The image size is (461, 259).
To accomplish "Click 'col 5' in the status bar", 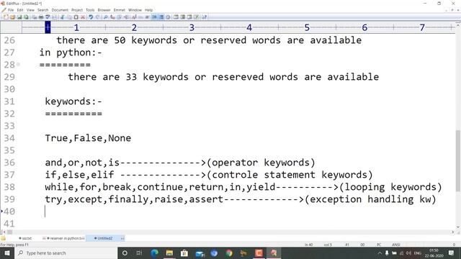I will [328, 245].
